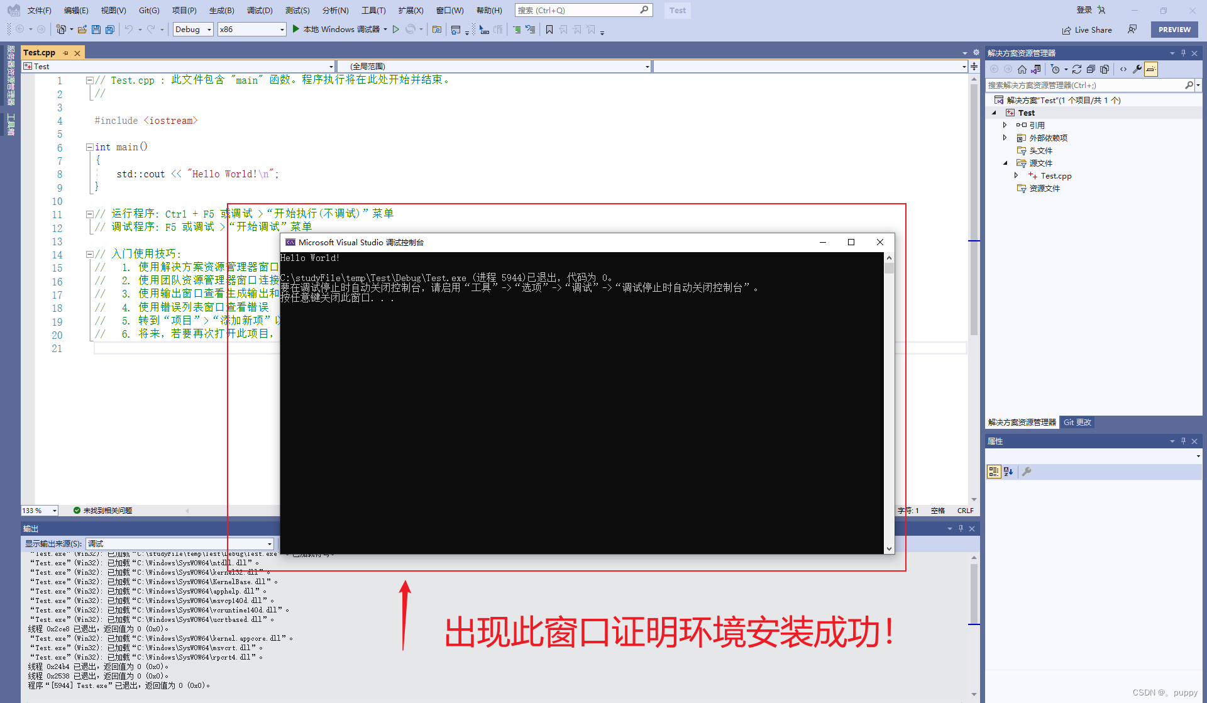
Task: Switch to the Git 更改 tab
Action: click(x=1077, y=422)
